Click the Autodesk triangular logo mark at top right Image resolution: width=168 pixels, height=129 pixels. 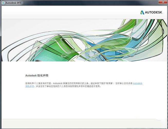tap(143, 12)
